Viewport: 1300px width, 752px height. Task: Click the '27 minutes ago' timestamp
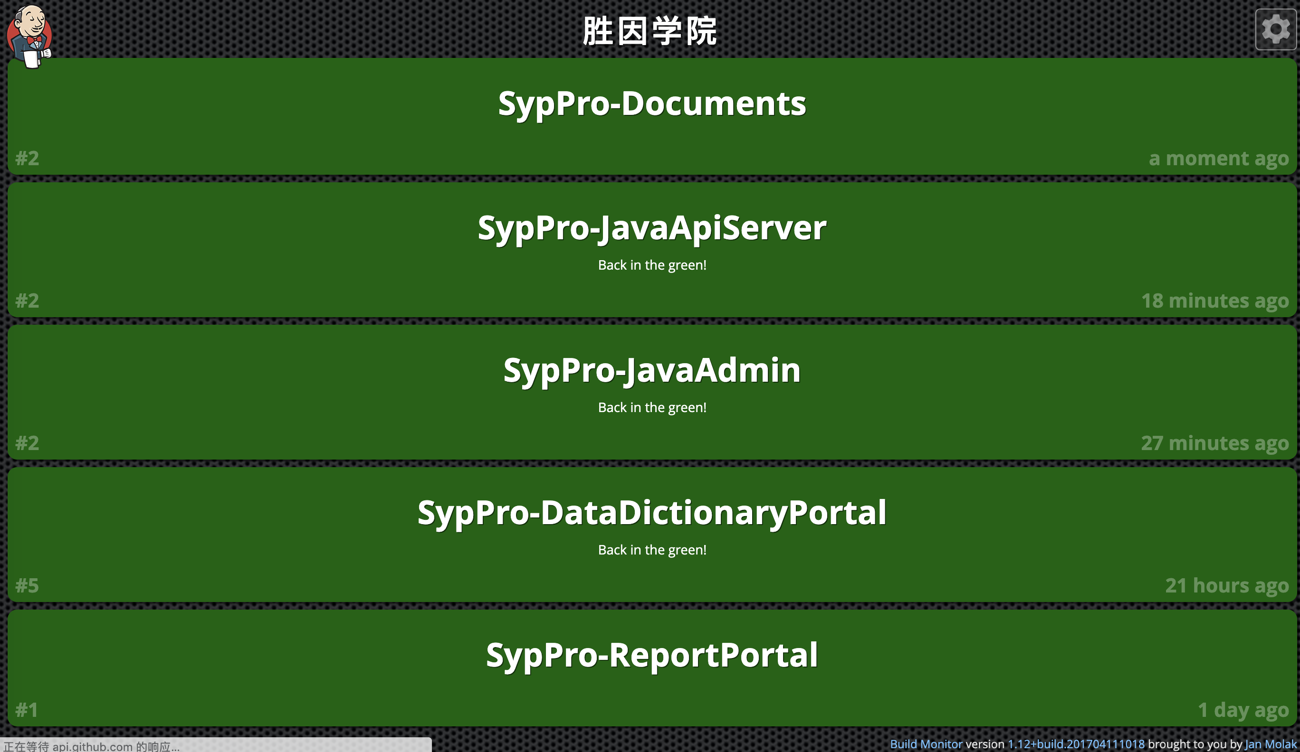pos(1215,443)
